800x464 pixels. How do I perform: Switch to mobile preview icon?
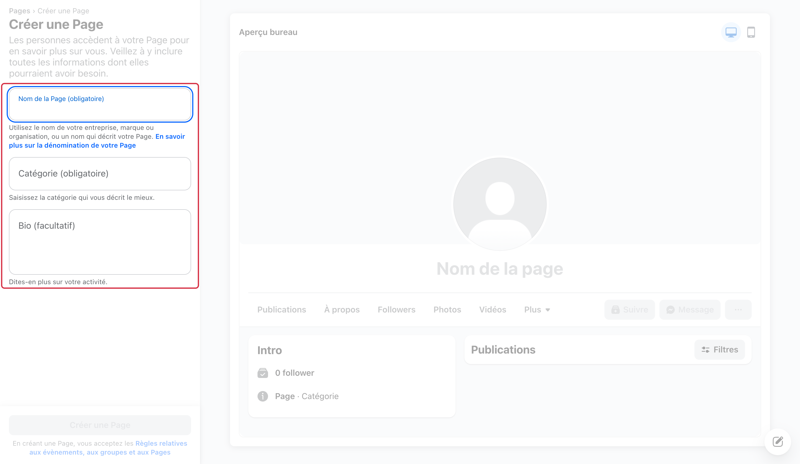click(751, 32)
